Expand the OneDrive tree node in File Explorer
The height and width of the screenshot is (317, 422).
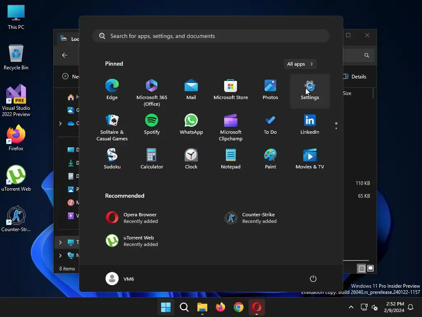coord(60,123)
